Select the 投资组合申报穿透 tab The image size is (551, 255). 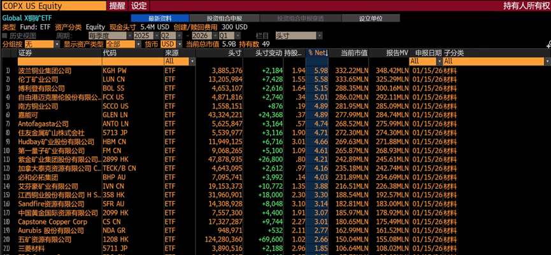300,18
